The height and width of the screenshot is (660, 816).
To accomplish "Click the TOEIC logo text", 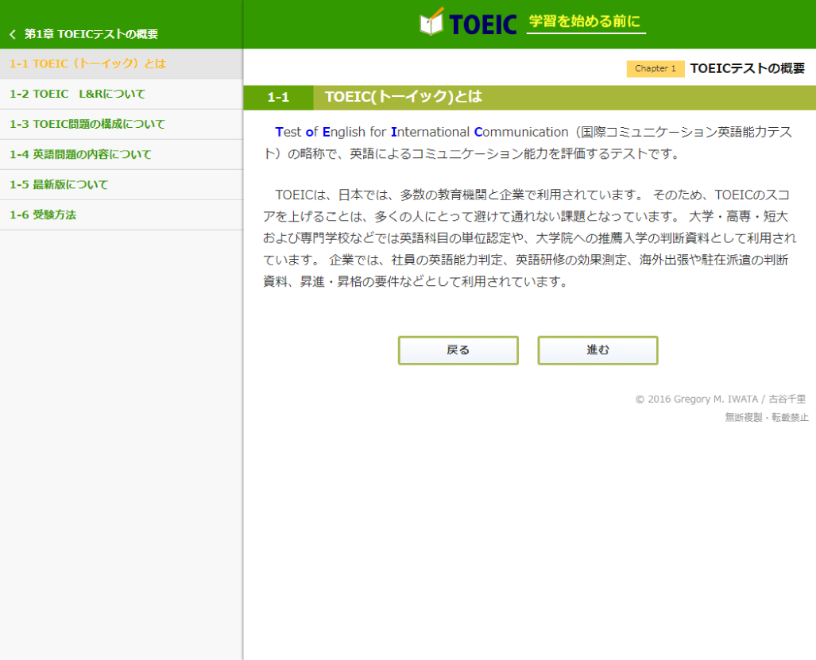I will click(482, 25).
